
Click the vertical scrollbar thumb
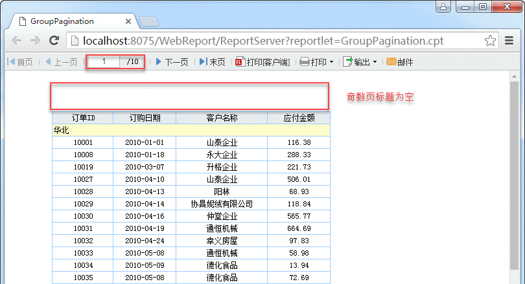[514, 175]
